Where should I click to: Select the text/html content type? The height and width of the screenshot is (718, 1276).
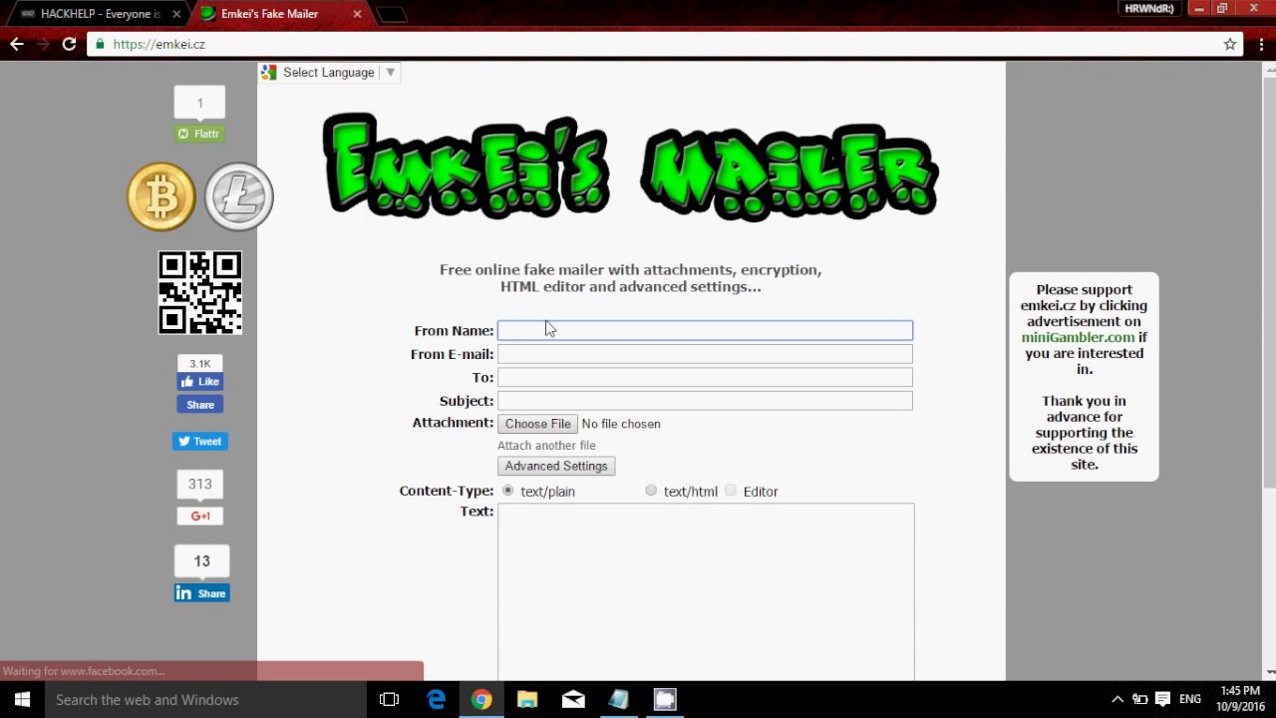[x=651, y=491]
